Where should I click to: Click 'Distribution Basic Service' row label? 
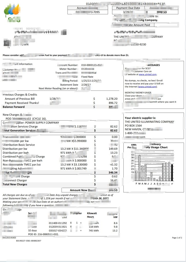point(19,145)
